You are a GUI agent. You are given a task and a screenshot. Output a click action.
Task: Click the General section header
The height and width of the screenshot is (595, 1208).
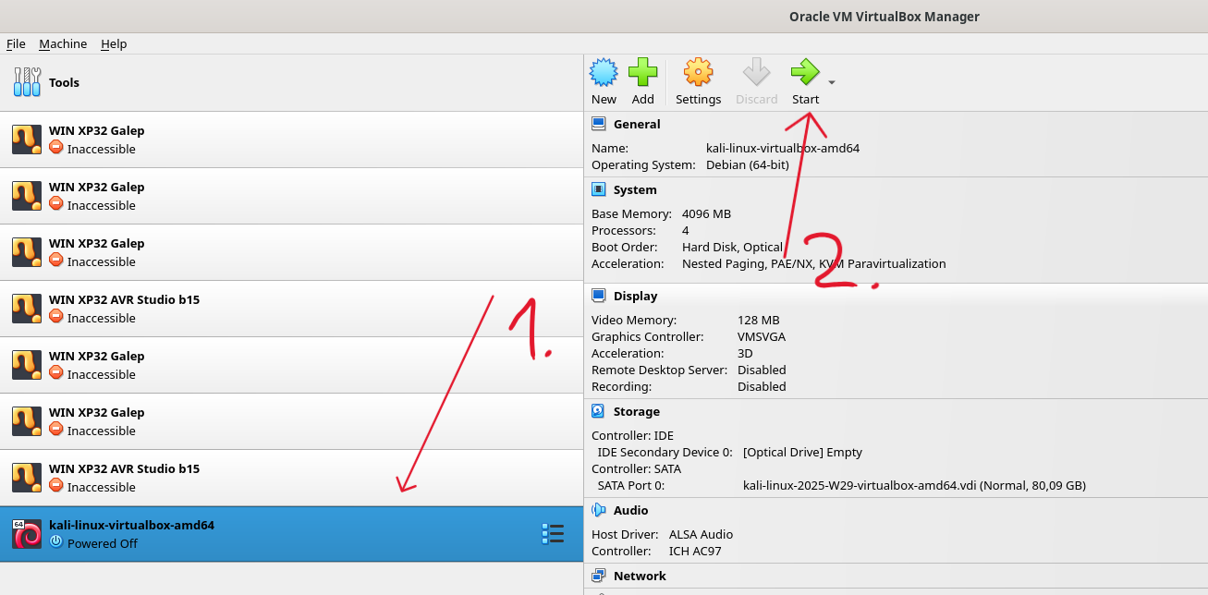[x=637, y=123]
